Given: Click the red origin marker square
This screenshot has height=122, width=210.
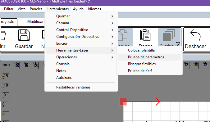Looking at the screenshot, I should tap(123, 102).
